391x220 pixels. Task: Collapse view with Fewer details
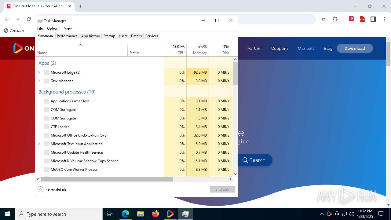coord(52,189)
